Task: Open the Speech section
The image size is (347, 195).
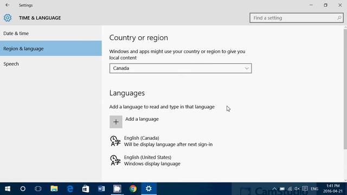Action: click(51, 64)
